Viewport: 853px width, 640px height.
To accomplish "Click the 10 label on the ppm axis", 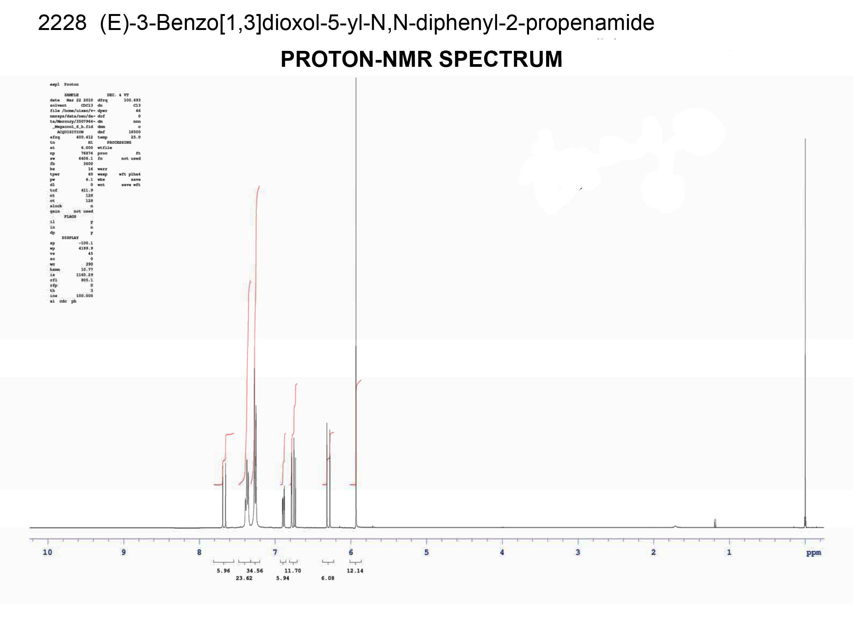I will (x=47, y=552).
